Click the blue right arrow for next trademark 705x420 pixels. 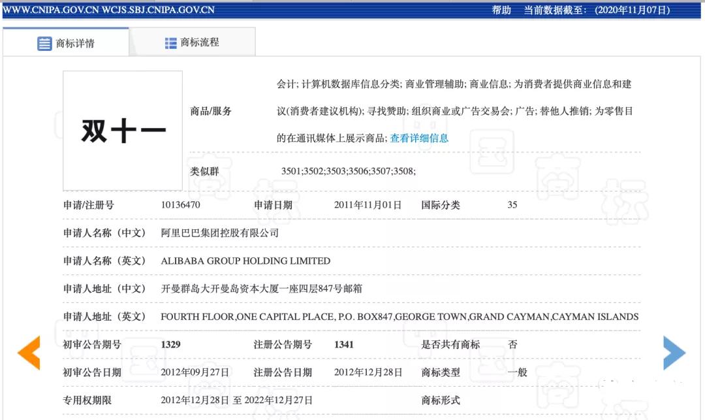(676, 353)
